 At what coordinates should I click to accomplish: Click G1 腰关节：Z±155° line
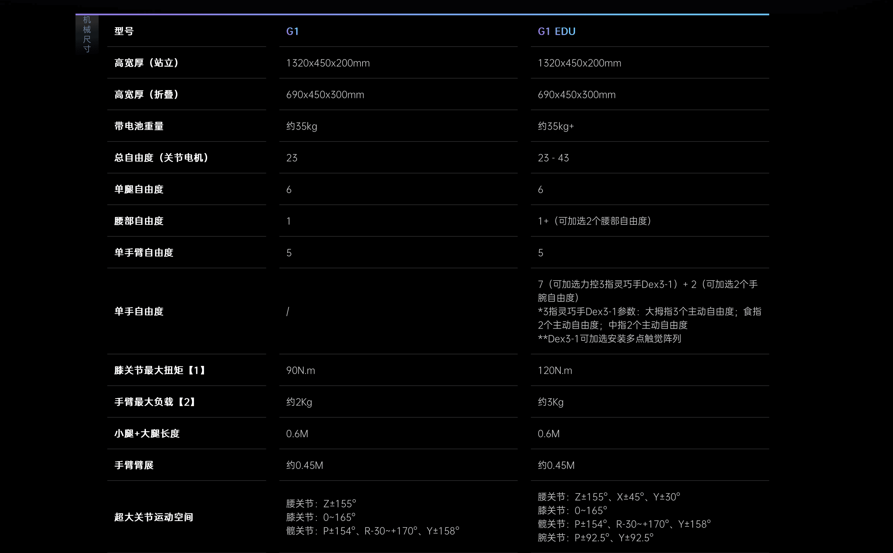coord(321,504)
